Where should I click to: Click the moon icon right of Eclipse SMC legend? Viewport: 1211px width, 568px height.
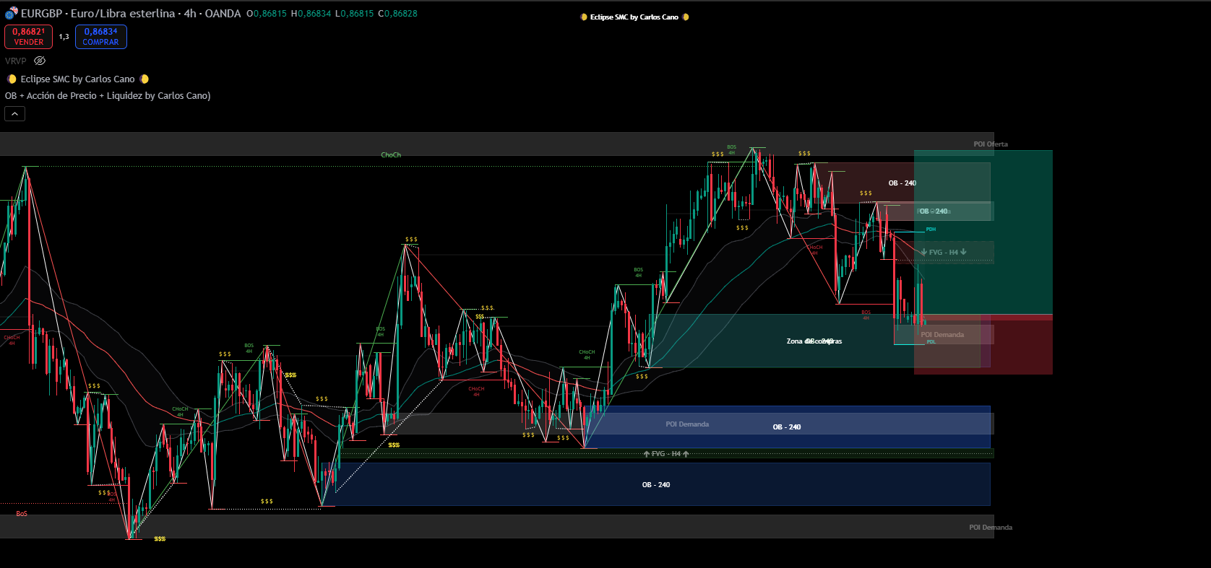click(145, 79)
